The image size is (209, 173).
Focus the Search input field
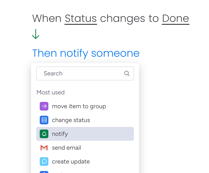[x=85, y=73]
